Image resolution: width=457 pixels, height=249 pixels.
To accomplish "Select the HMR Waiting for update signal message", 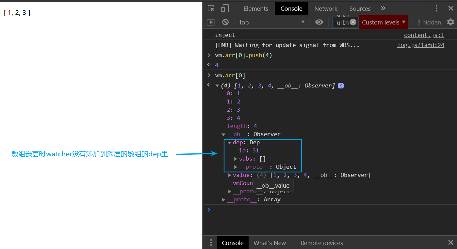I will click(287, 45).
